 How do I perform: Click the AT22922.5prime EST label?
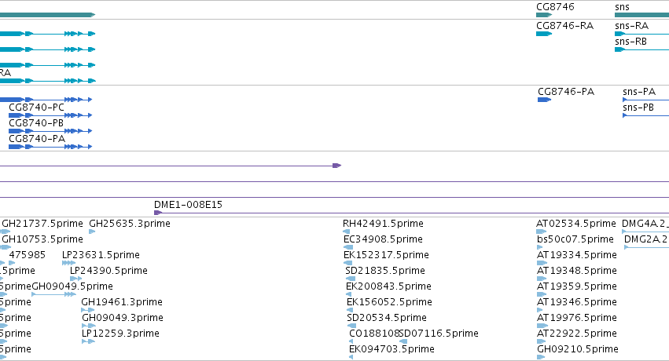point(577,334)
